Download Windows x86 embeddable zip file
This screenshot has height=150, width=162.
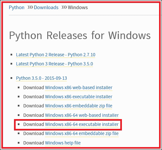pyautogui.click(x=79, y=106)
